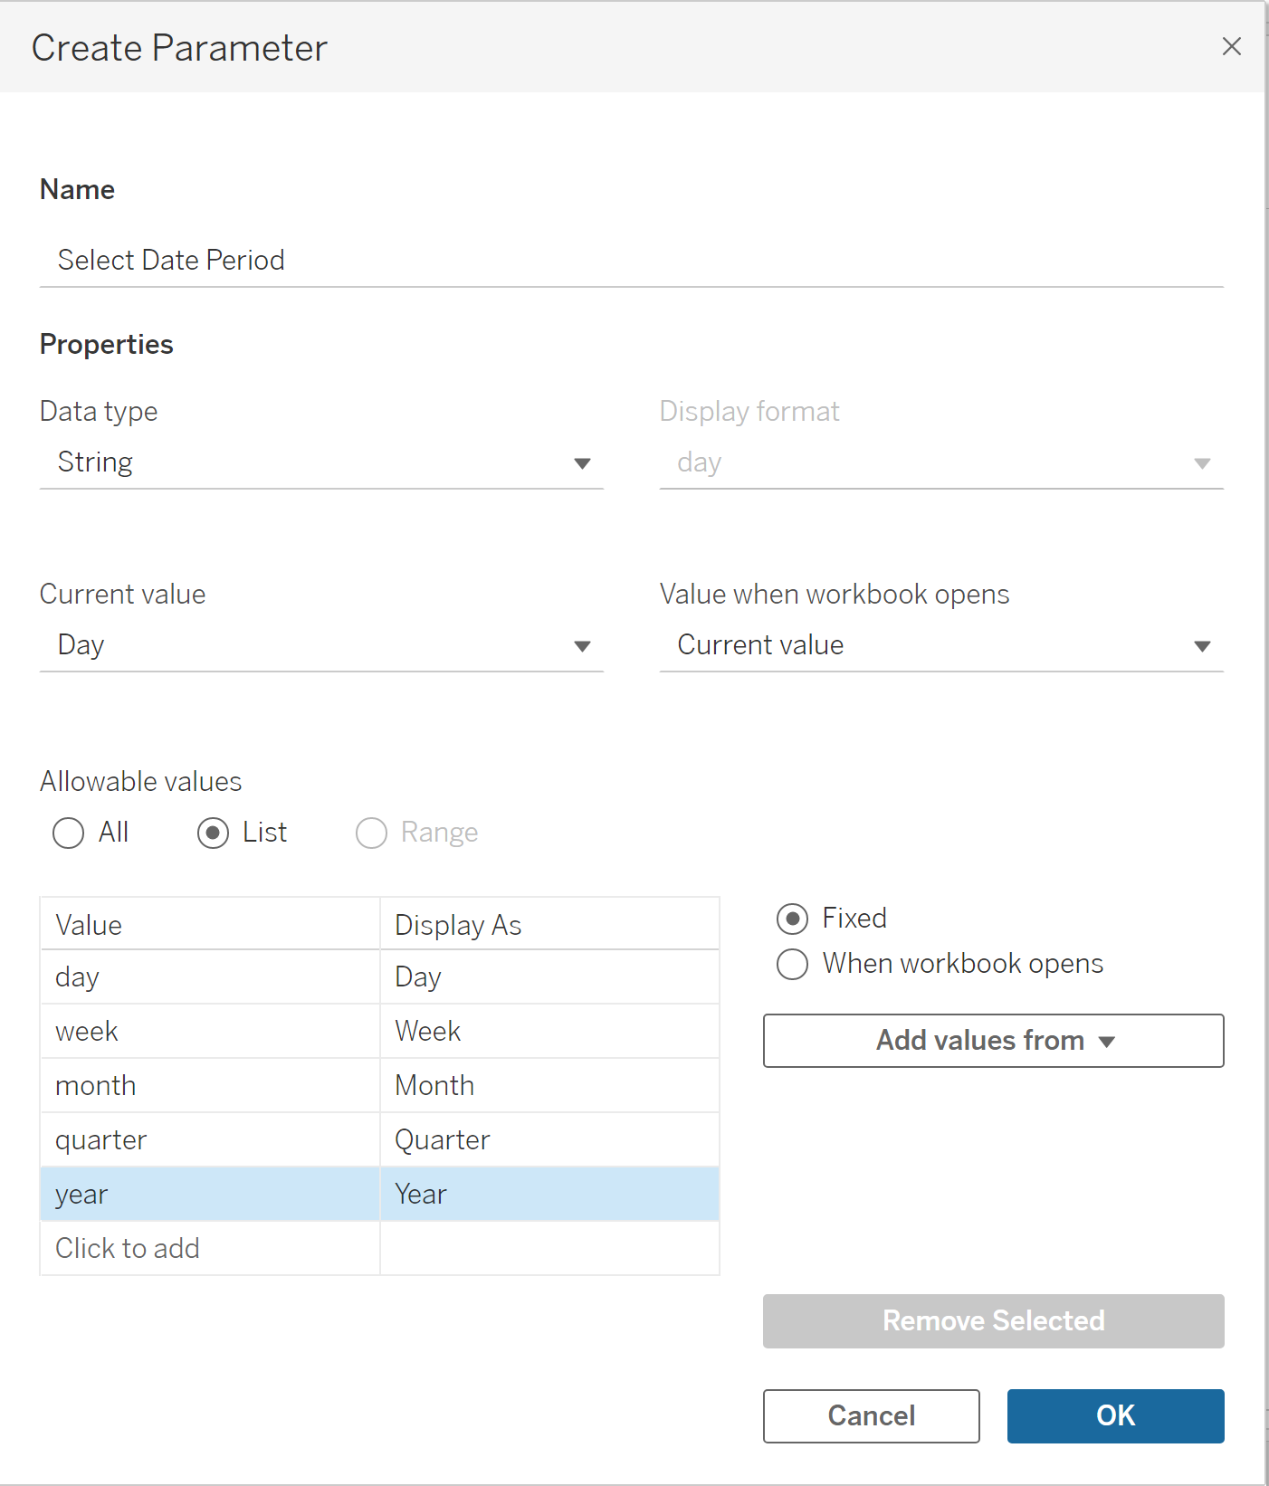Screen dimensions: 1269x1486
Task: Click the 'Week' Display As cell
Action: coord(549,1032)
